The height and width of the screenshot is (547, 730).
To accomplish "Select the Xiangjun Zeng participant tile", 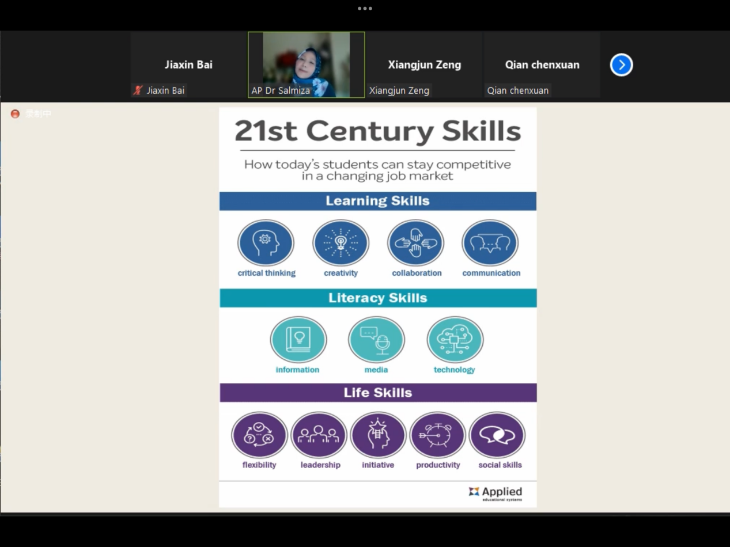I will (x=424, y=64).
